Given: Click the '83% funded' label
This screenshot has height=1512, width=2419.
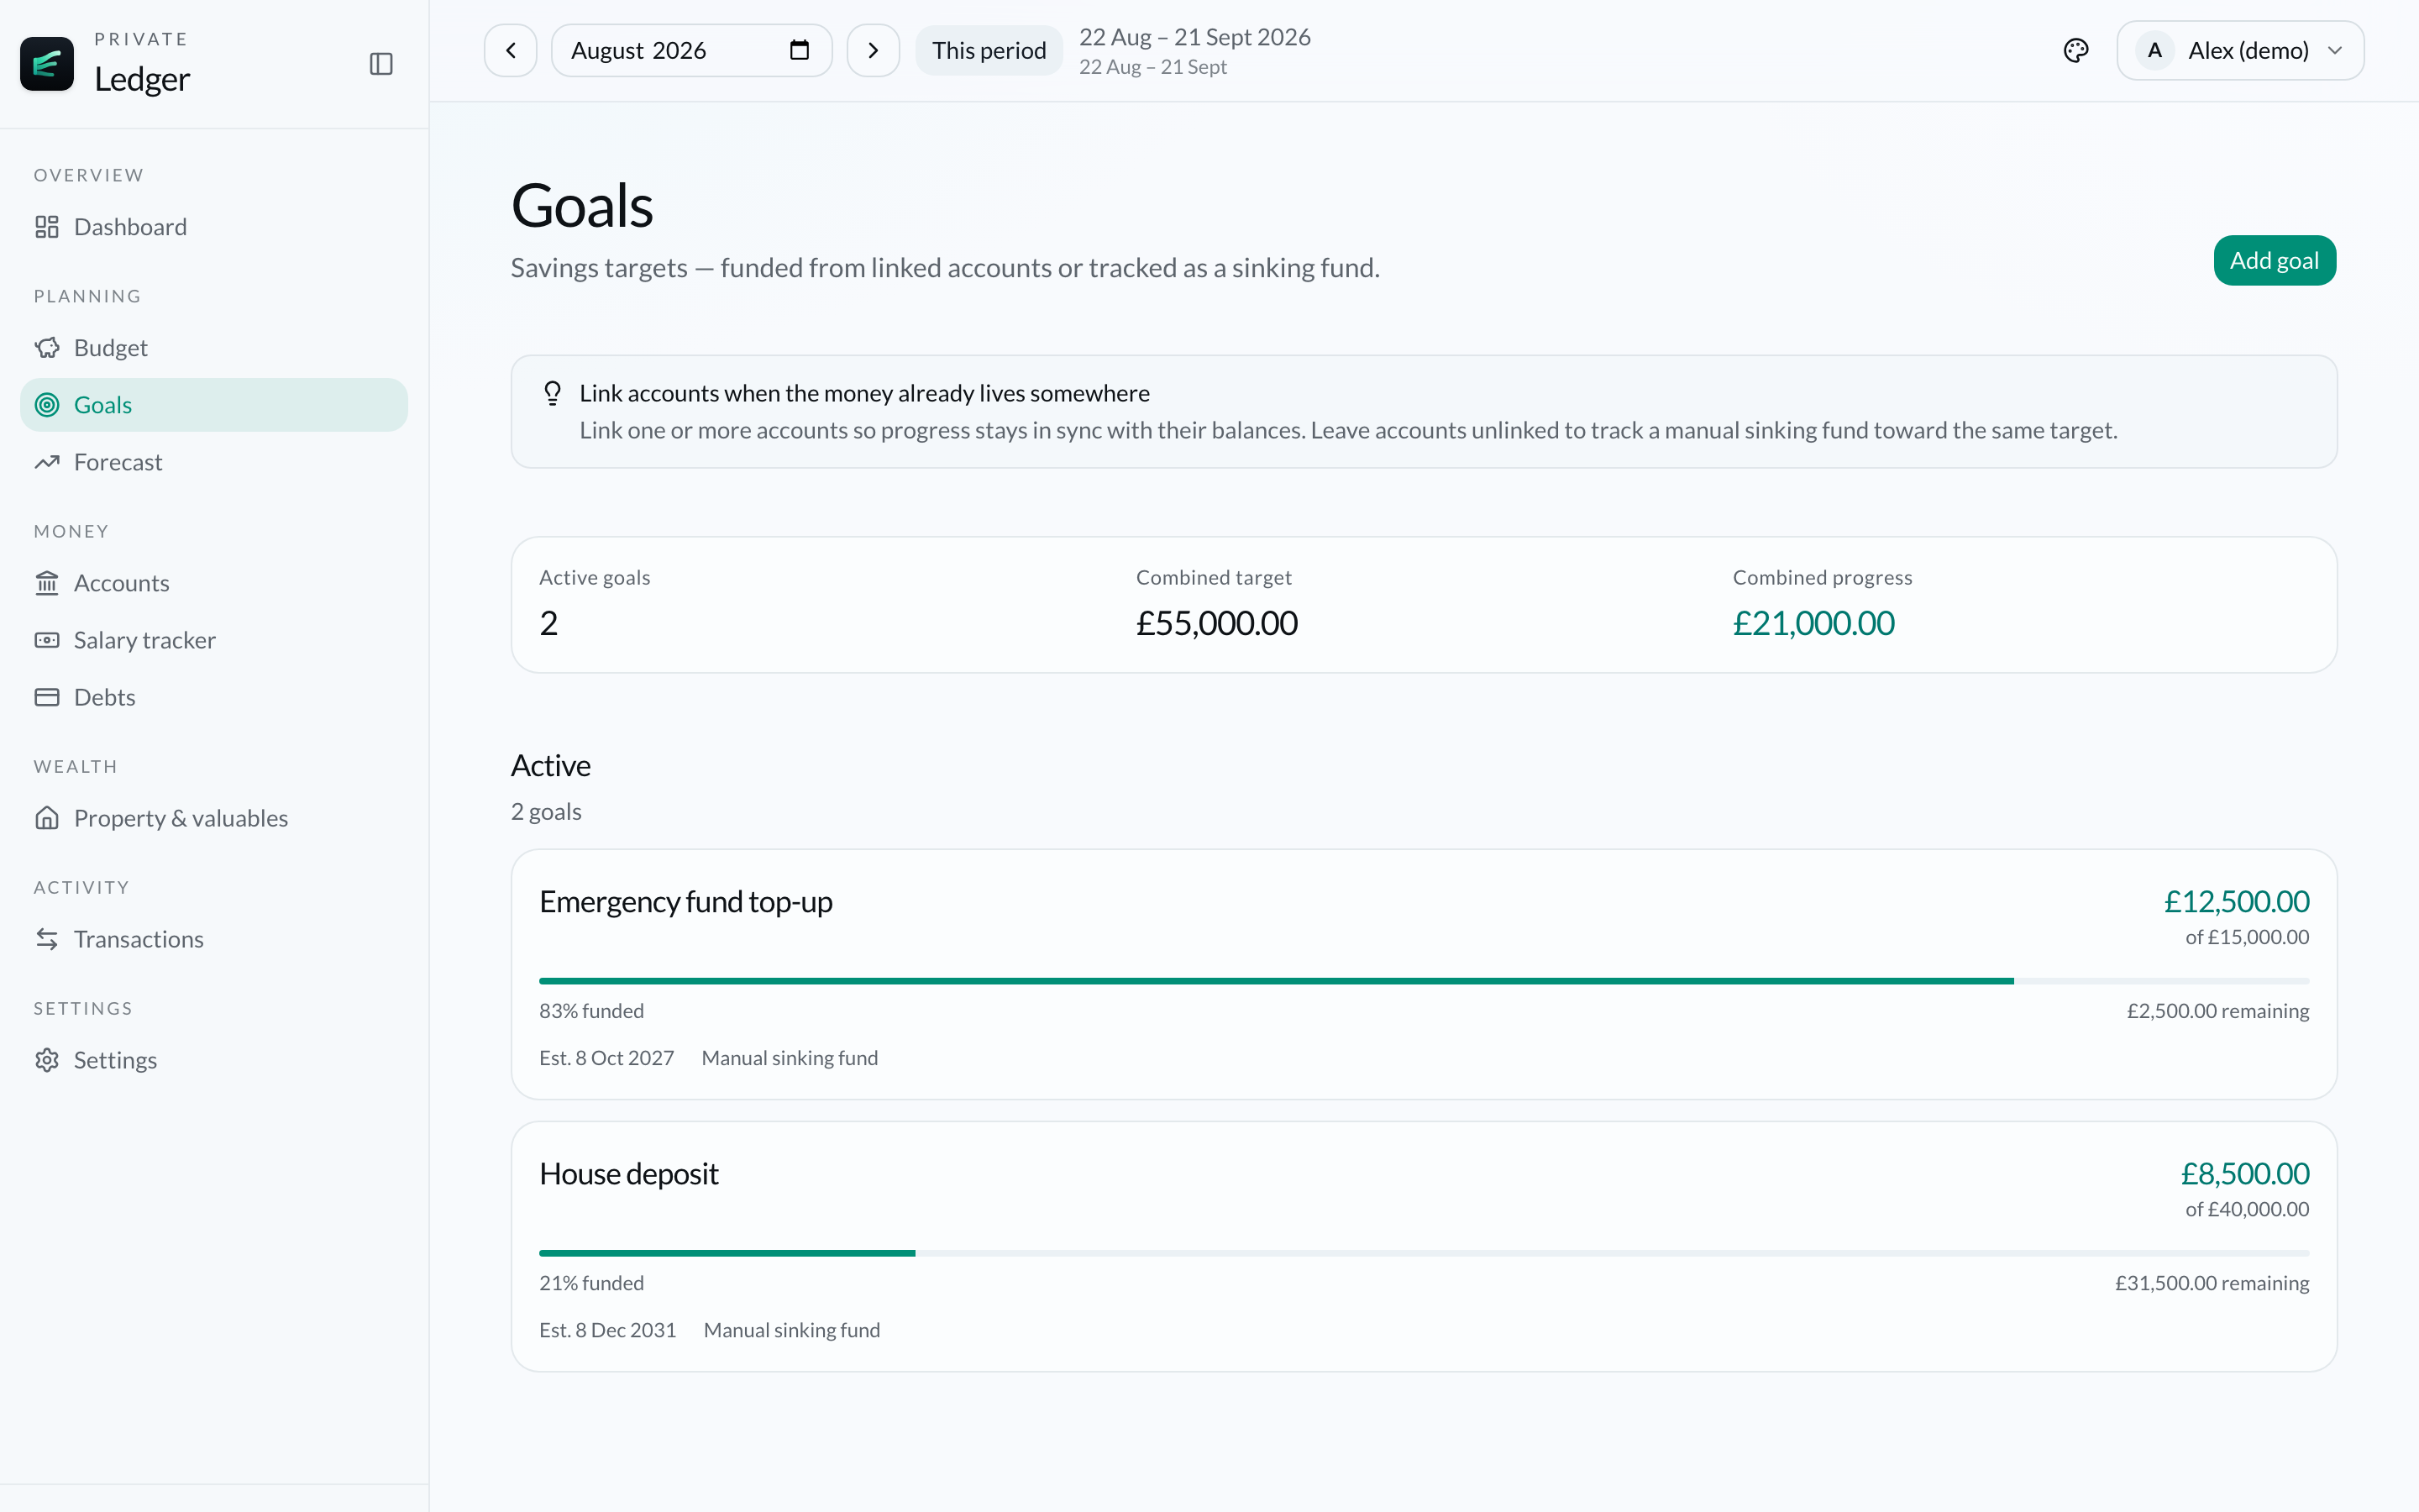Looking at the screenshot, I should 592,1011.
